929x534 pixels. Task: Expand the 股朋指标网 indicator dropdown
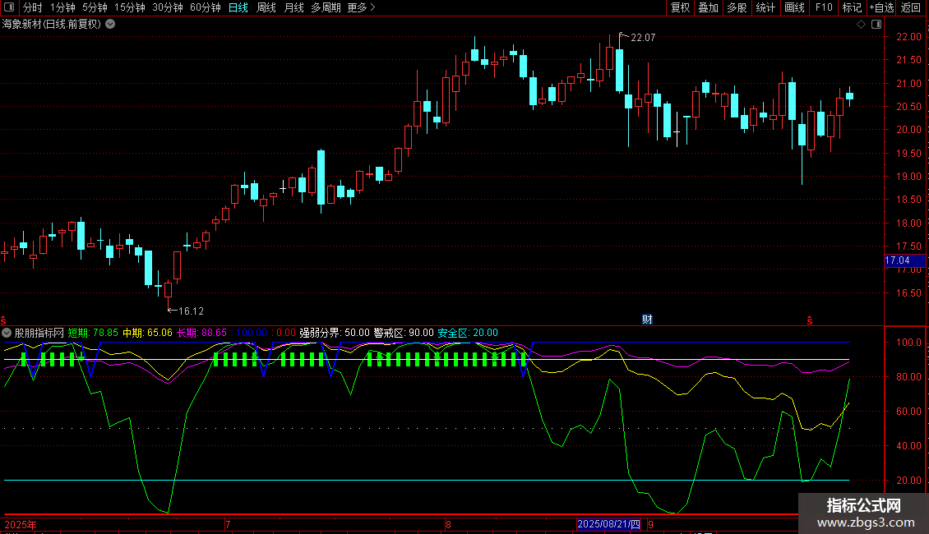7,333
